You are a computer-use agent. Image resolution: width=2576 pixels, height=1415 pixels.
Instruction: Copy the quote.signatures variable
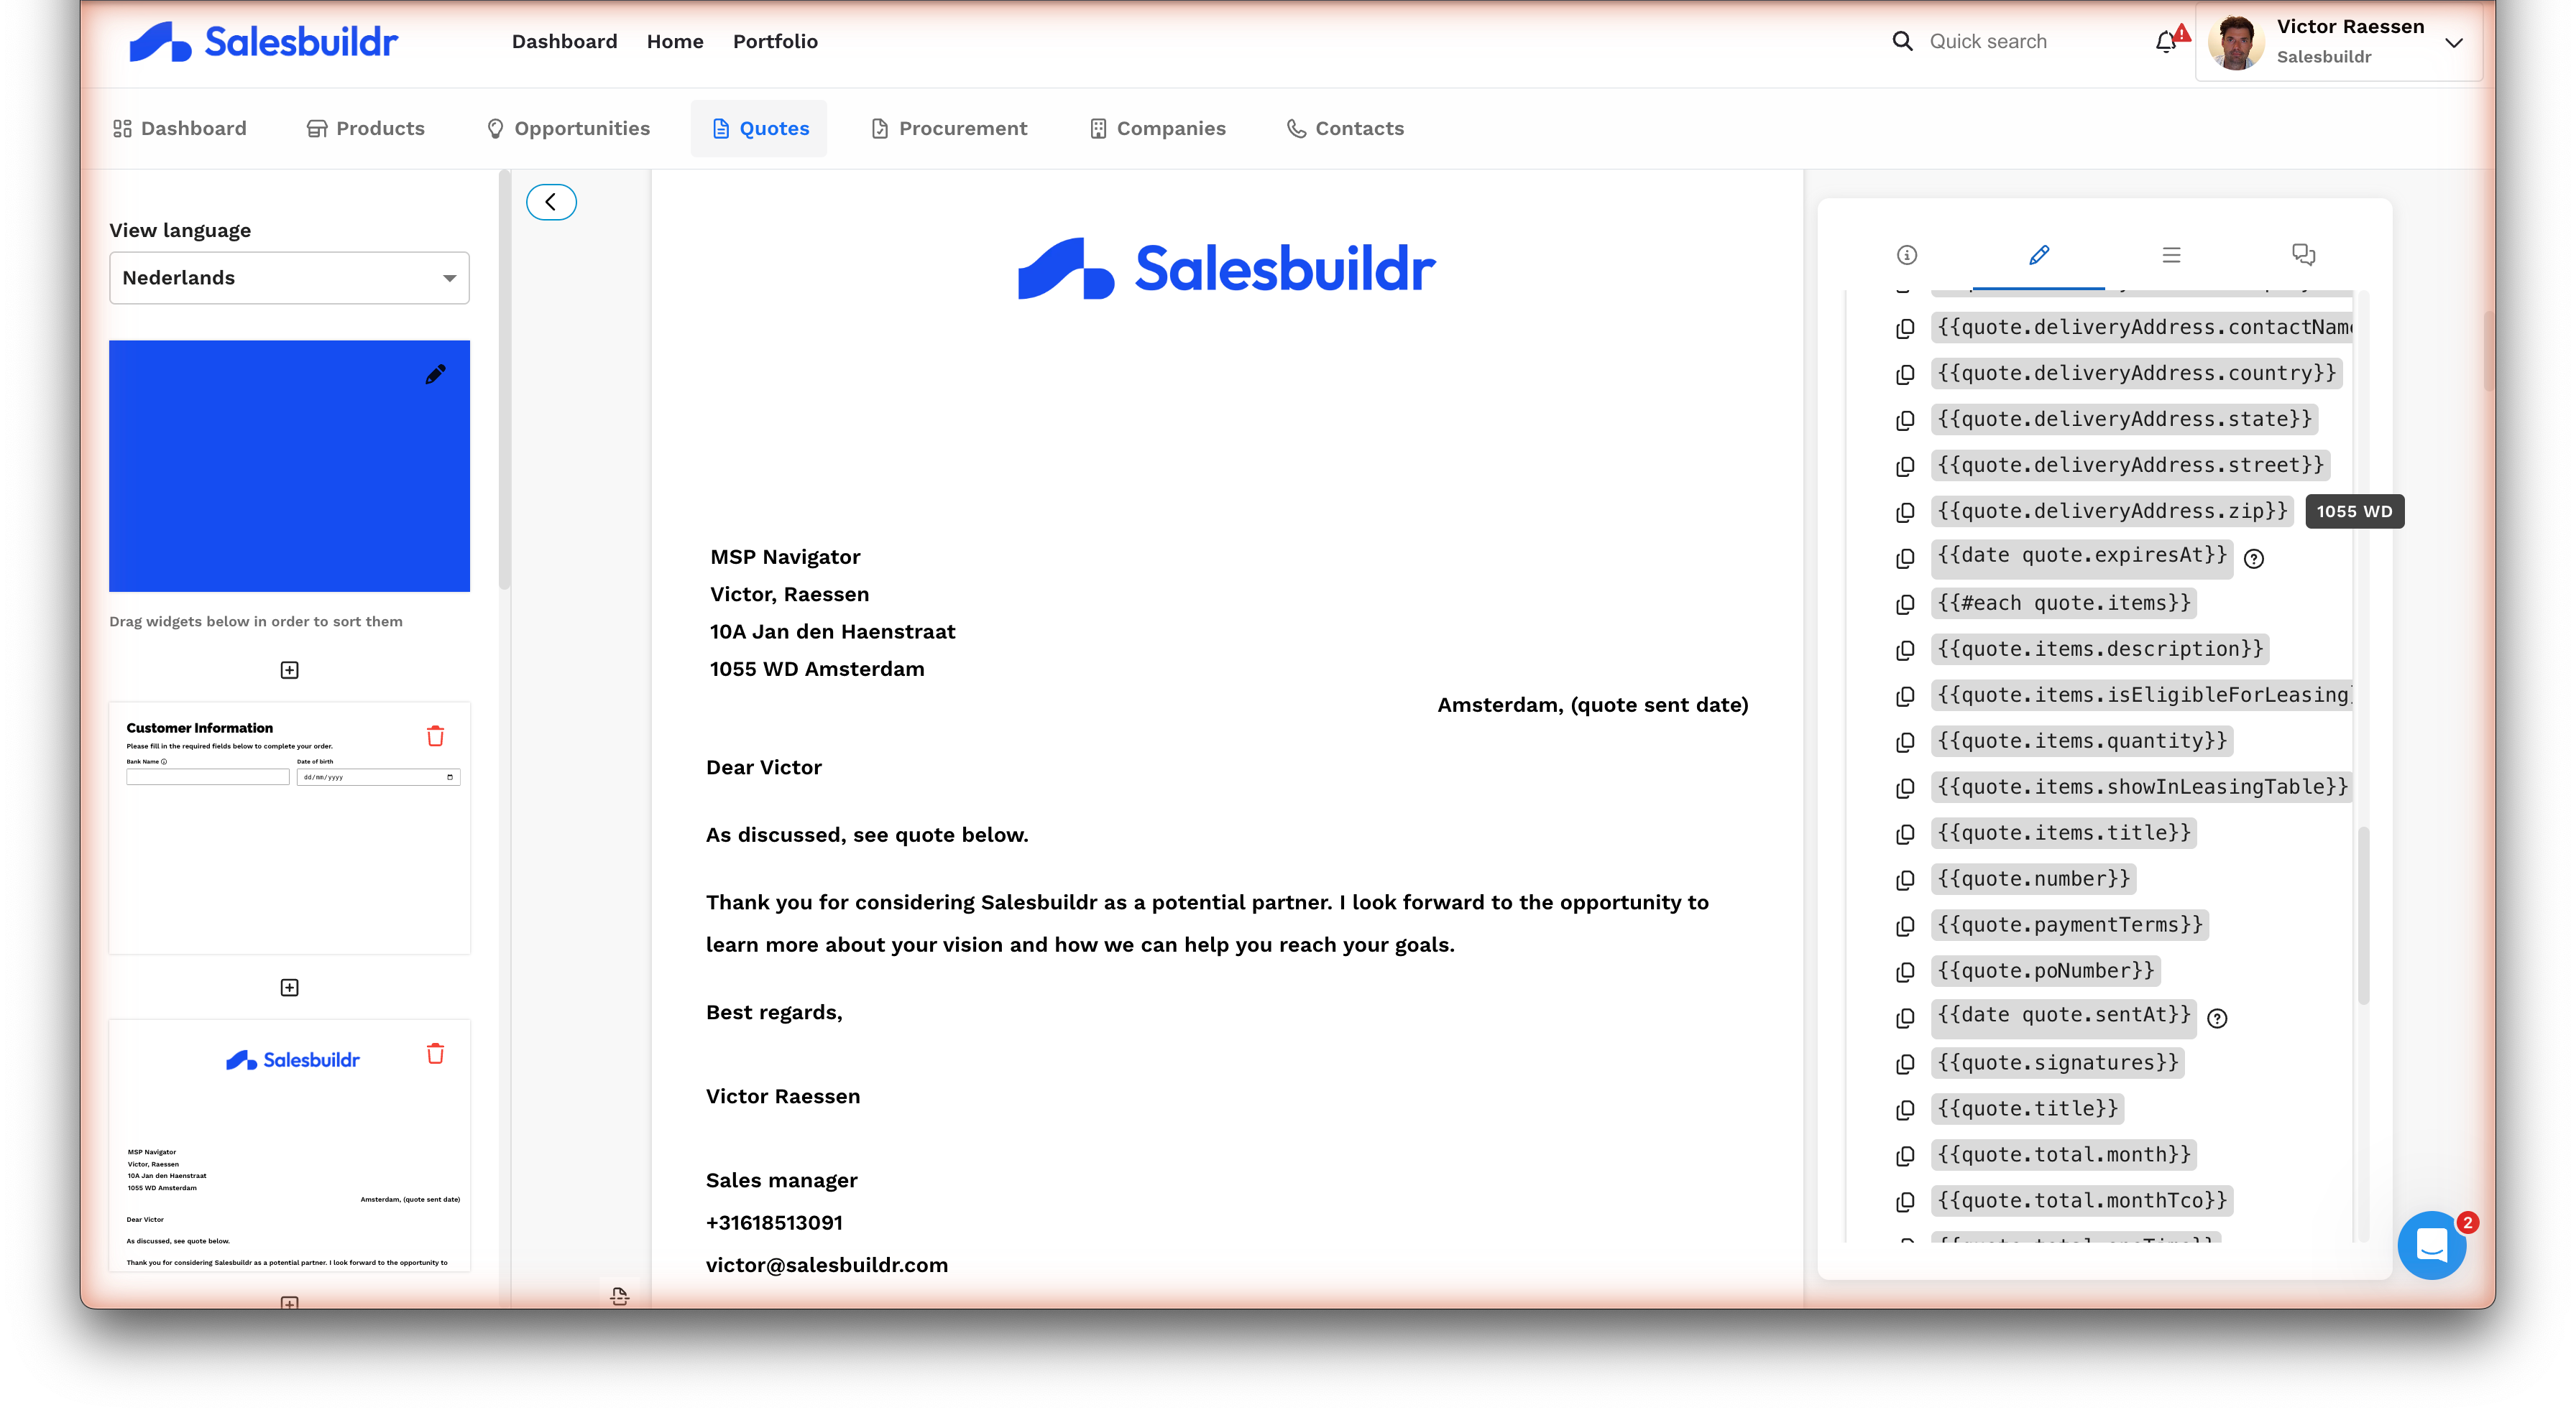1905,1063
